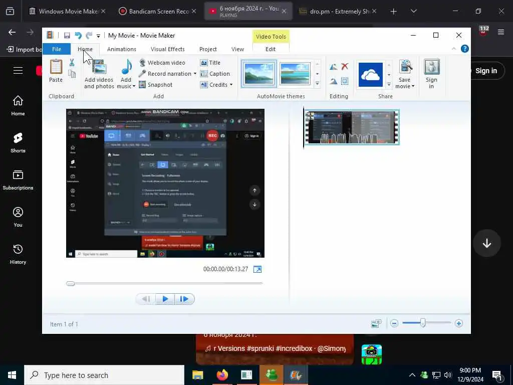Click the Undo arrow in title bar
Image resolution: width=513 pixels, height=385 pixels.
[78, 36]
